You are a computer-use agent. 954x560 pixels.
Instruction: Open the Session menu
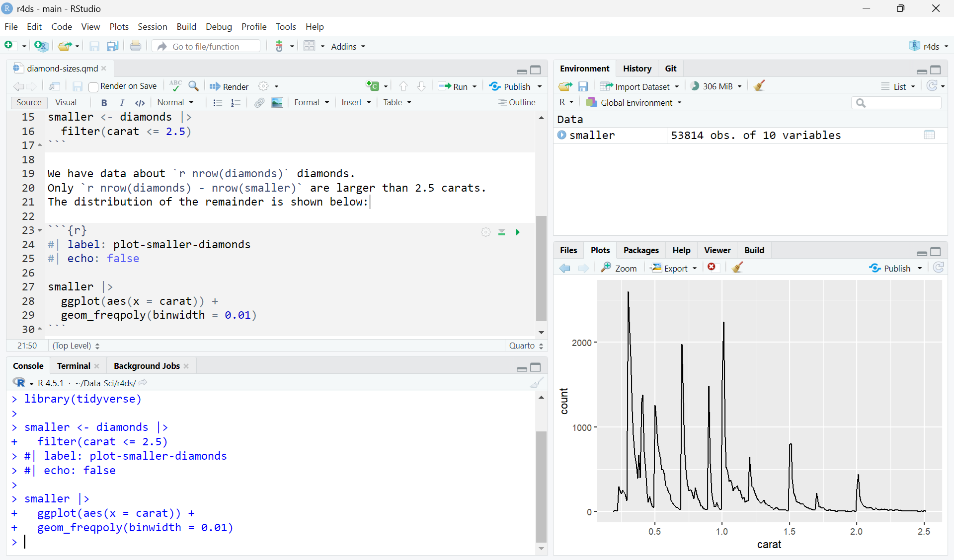click(x=152, y=26)
